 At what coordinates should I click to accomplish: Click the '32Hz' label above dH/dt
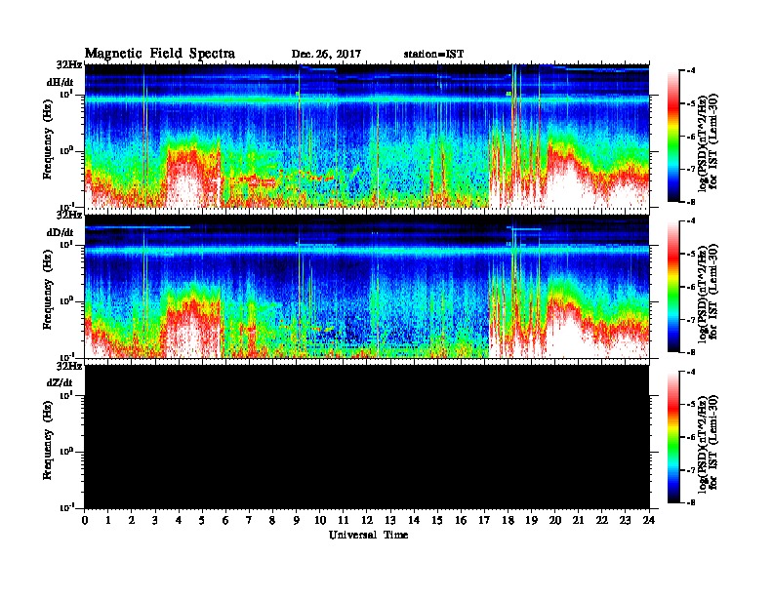click(69, 64)
